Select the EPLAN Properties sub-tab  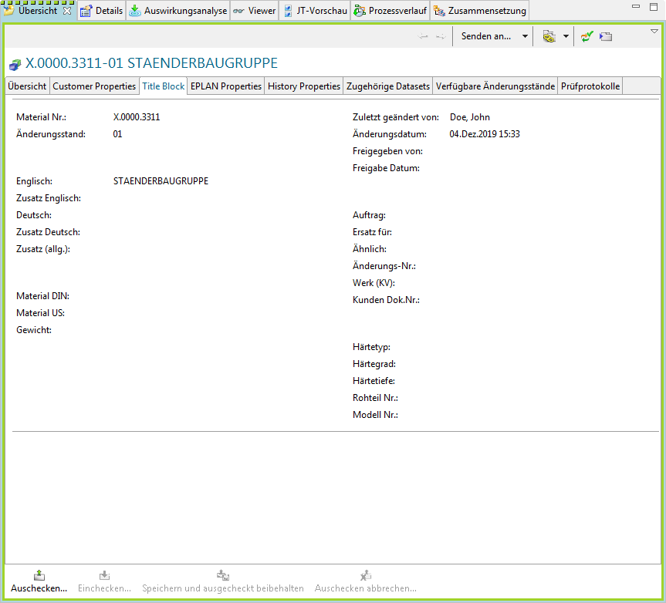coord(226,86)
